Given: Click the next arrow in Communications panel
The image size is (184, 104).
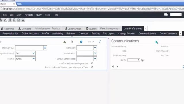Looking at the screenshot, I should point(117,66).
